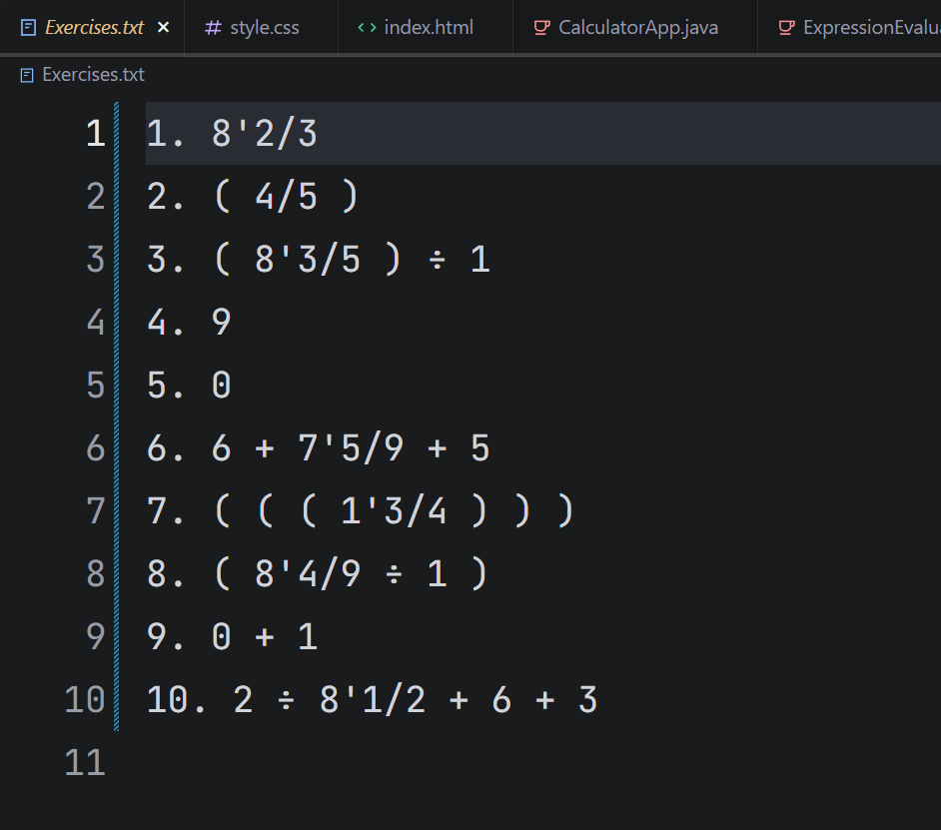
Task: Open the style.css tab
Action: pos(261,28)
